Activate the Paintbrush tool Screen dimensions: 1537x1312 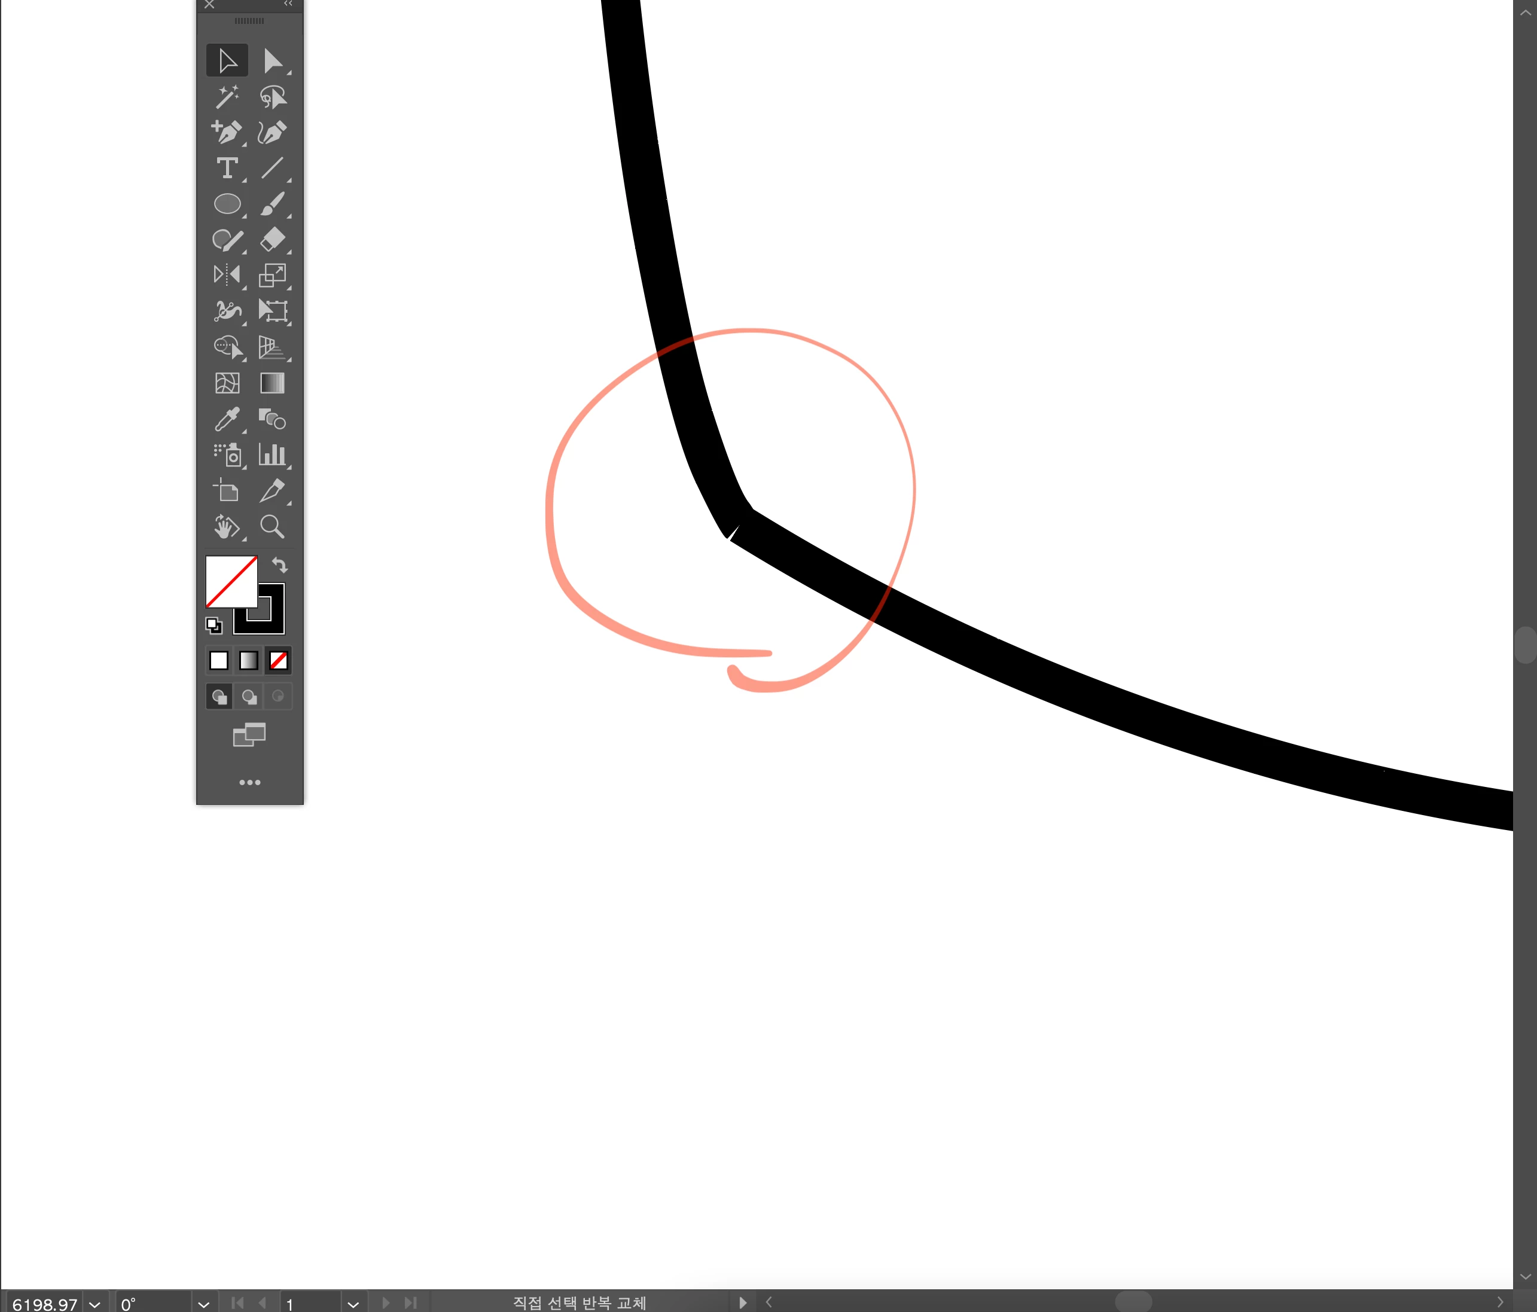tap(273, 204)
